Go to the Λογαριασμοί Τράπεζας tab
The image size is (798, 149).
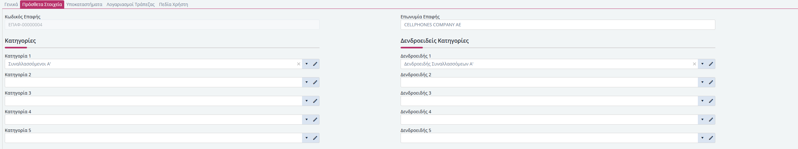pos(131,4)
